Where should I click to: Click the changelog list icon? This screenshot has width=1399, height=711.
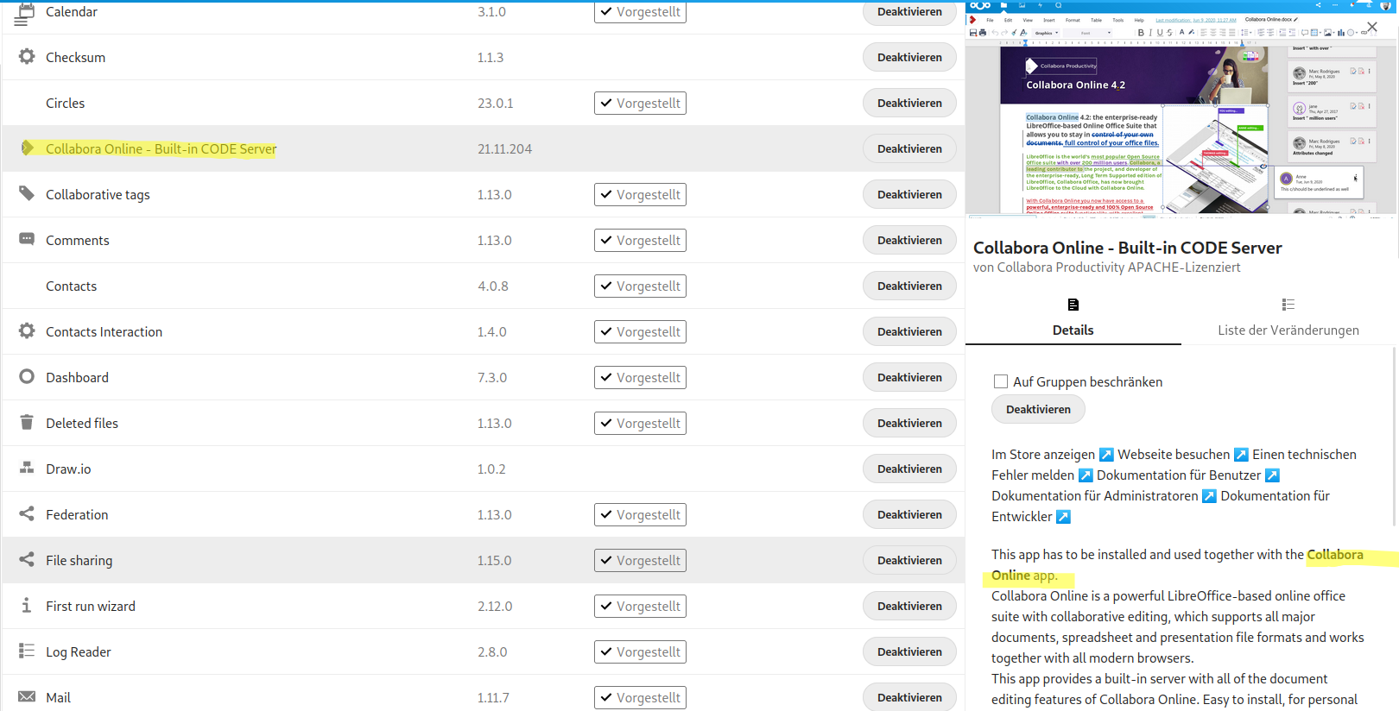point(1288,305)
